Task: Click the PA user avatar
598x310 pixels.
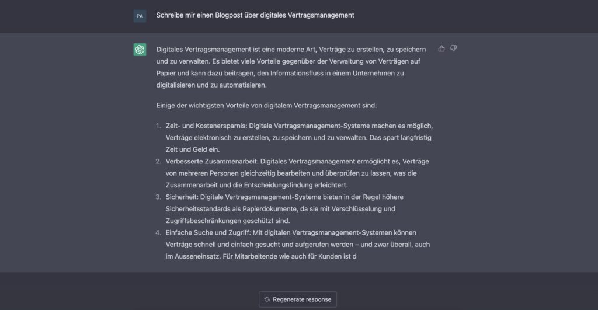Action: tap(140, 16)
